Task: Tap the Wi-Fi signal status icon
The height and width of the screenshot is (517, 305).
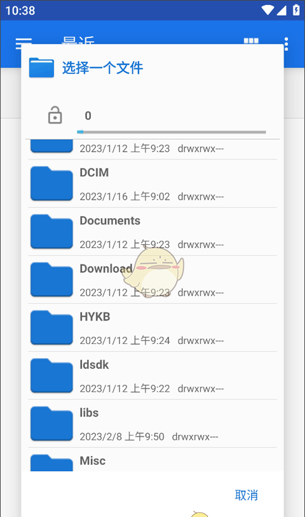Action: tap(268, 10)
